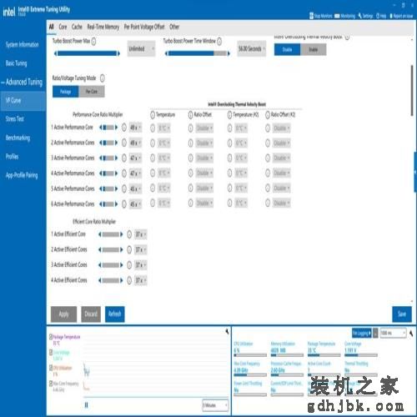Click info icon beside Ratio Offset column header

[190, 115]
